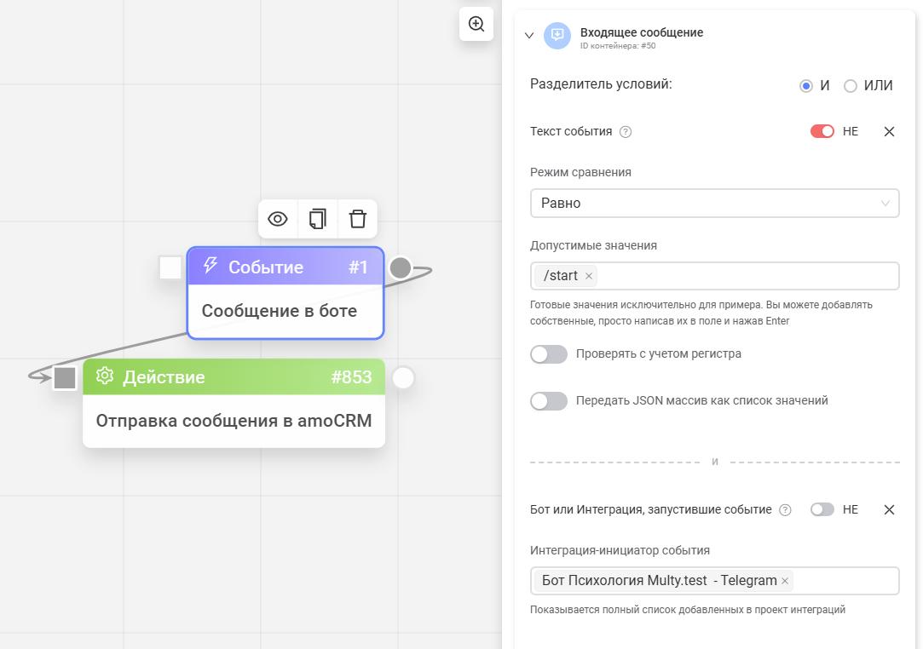
Task: Remove the Бот или Интеграция condition with X
Action: click(889, 509)
